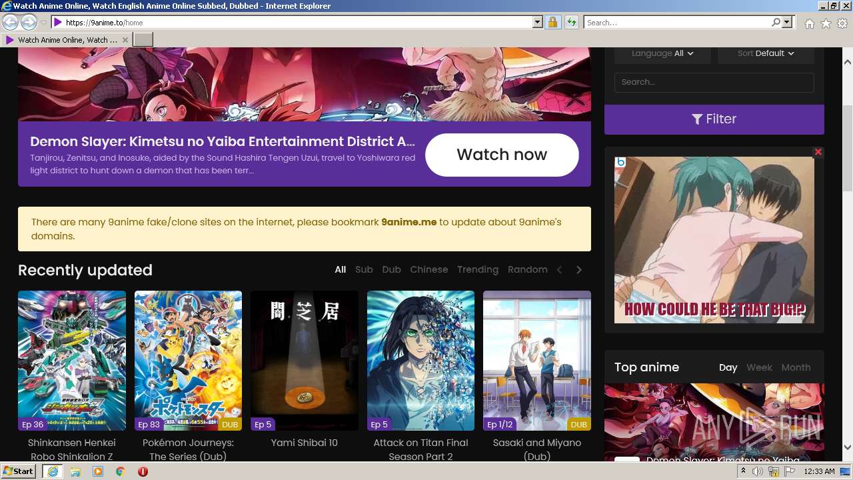
Task: Open the recent pages dropdown arrow
Action: pos(43,23)
